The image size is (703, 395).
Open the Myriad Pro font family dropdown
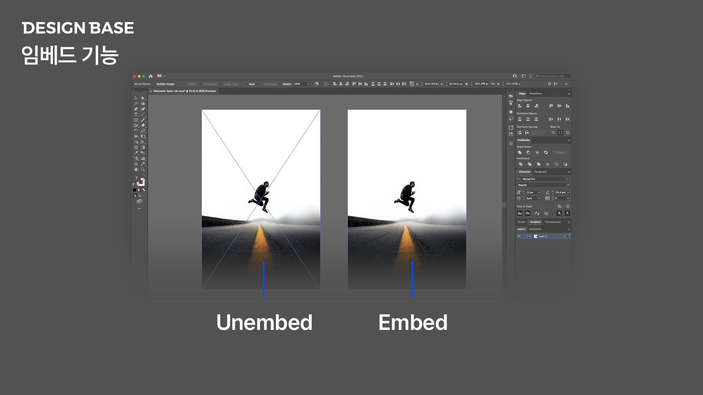(568, 179)
